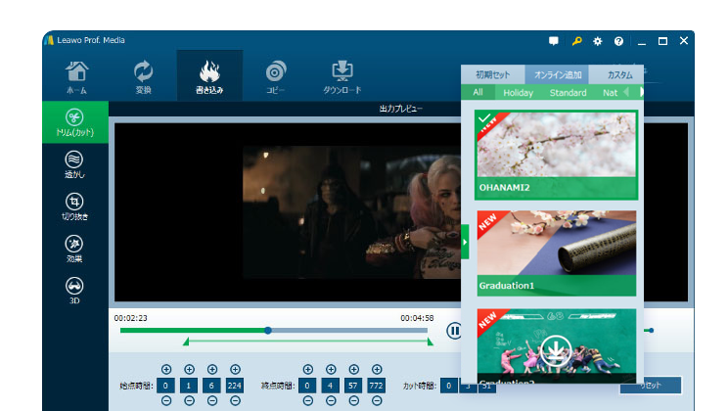Collapse template panel with green side arrow
Image resolution: width=728 pixels, height=411 pixels.
[465, 242]
